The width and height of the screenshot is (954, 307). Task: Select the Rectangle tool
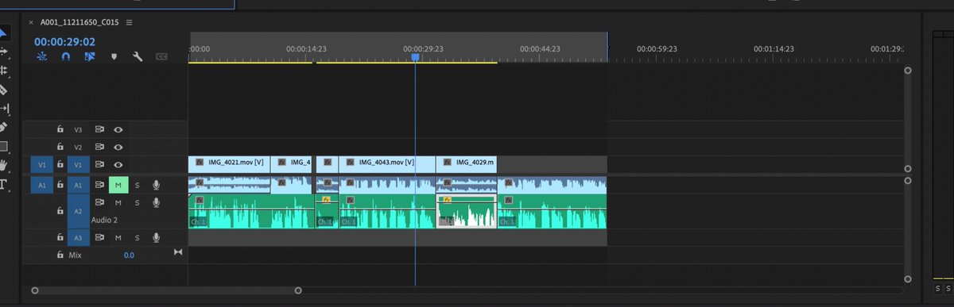pyautogui.click(x=3, y=146)
